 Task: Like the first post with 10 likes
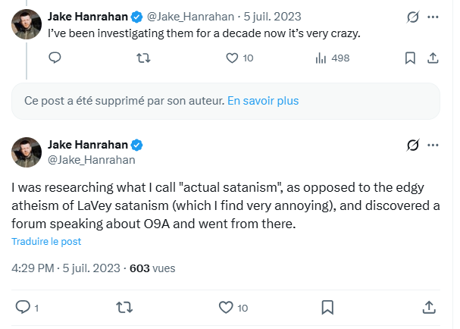click(233, 58)
